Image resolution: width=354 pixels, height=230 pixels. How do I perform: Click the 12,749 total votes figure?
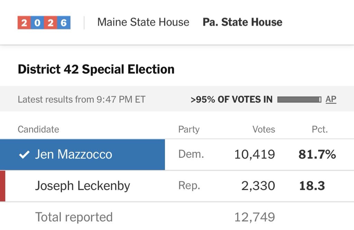pyautogui.click(x=254, y=217)
